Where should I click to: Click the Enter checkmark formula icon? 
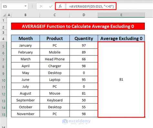[51, 6]
